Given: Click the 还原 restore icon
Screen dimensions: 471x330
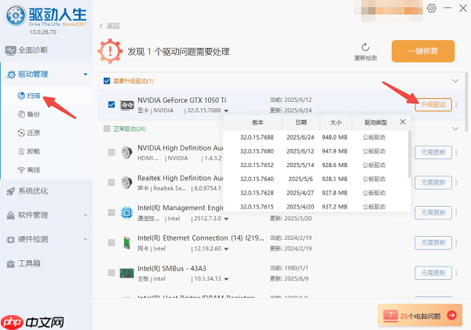Looking at the screenshot, I should click(x=21, y=132).
